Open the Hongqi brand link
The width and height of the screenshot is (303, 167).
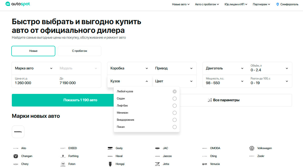[120, 164]
